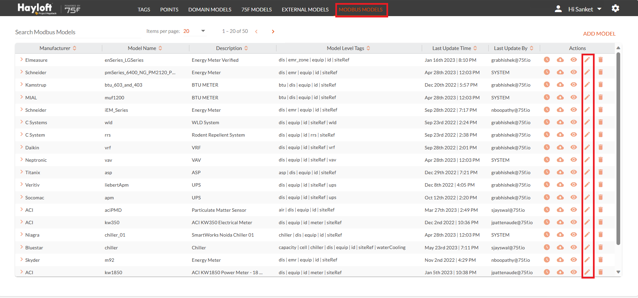View the Niagra chiller_01 model with eye icon
This screenshot has height=298, width=638.
click(x=574, y=235)
